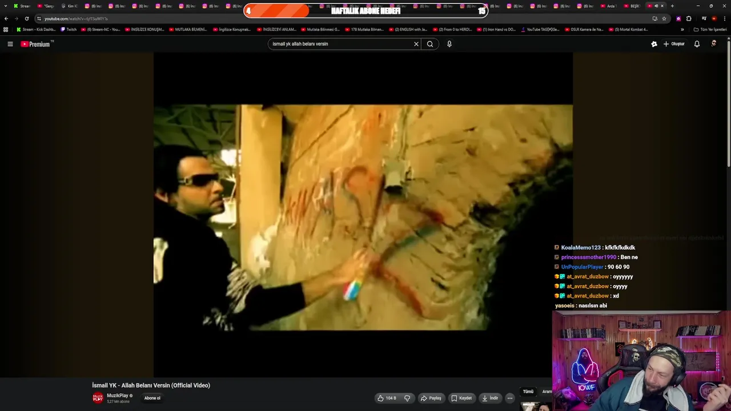The height and width of the screenshot is (411, 731).
Task: Open the browser profile avatar in toolbar
Action: point(714,18)
